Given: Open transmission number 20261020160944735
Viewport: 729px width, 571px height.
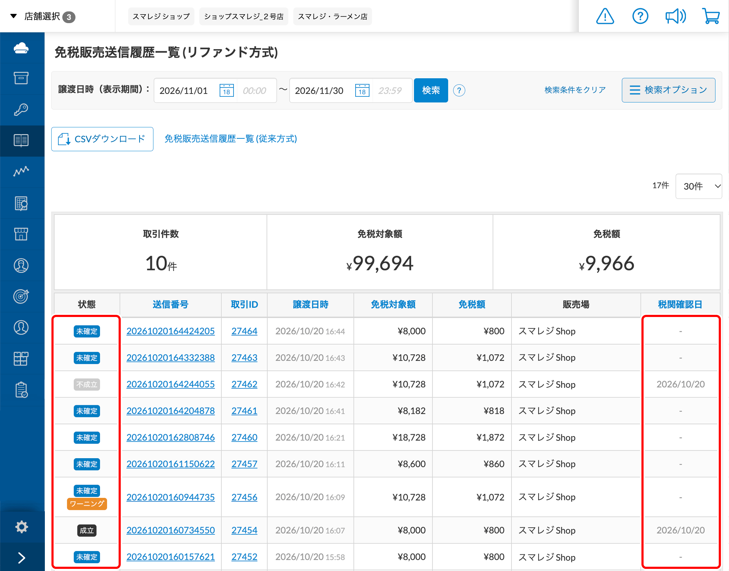Looking at the screenshot, I should pos(171,497).
